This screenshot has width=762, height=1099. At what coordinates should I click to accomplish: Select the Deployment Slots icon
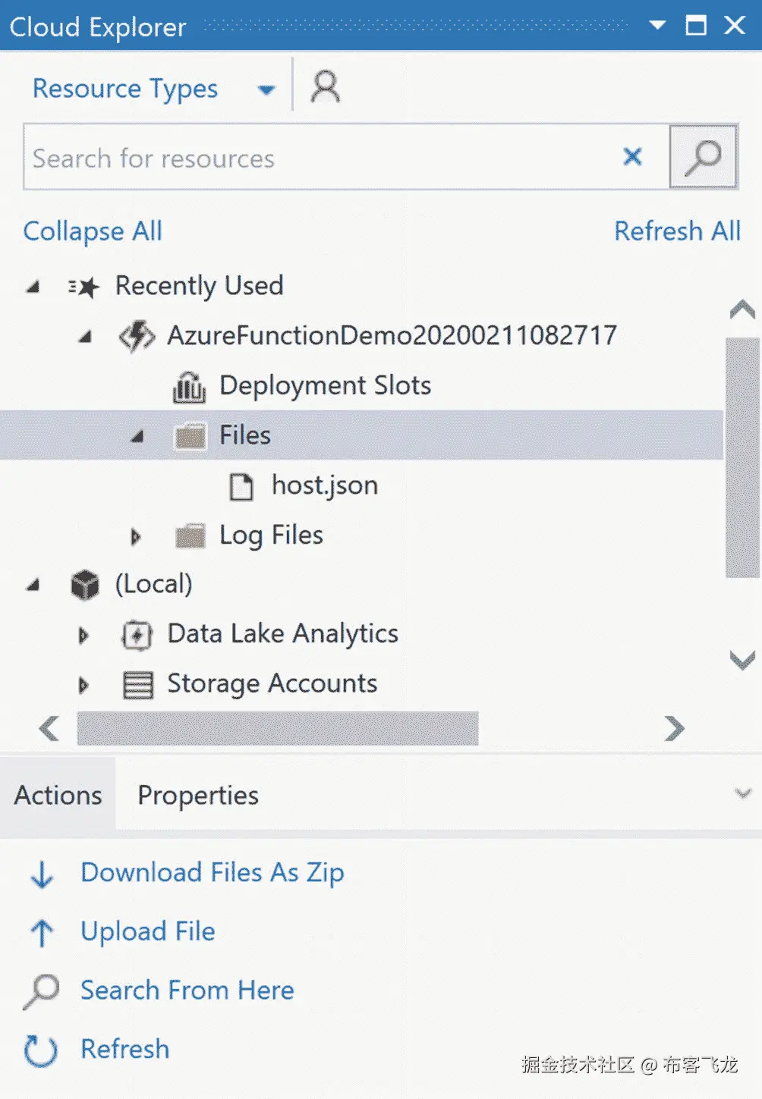pos(189,387)
